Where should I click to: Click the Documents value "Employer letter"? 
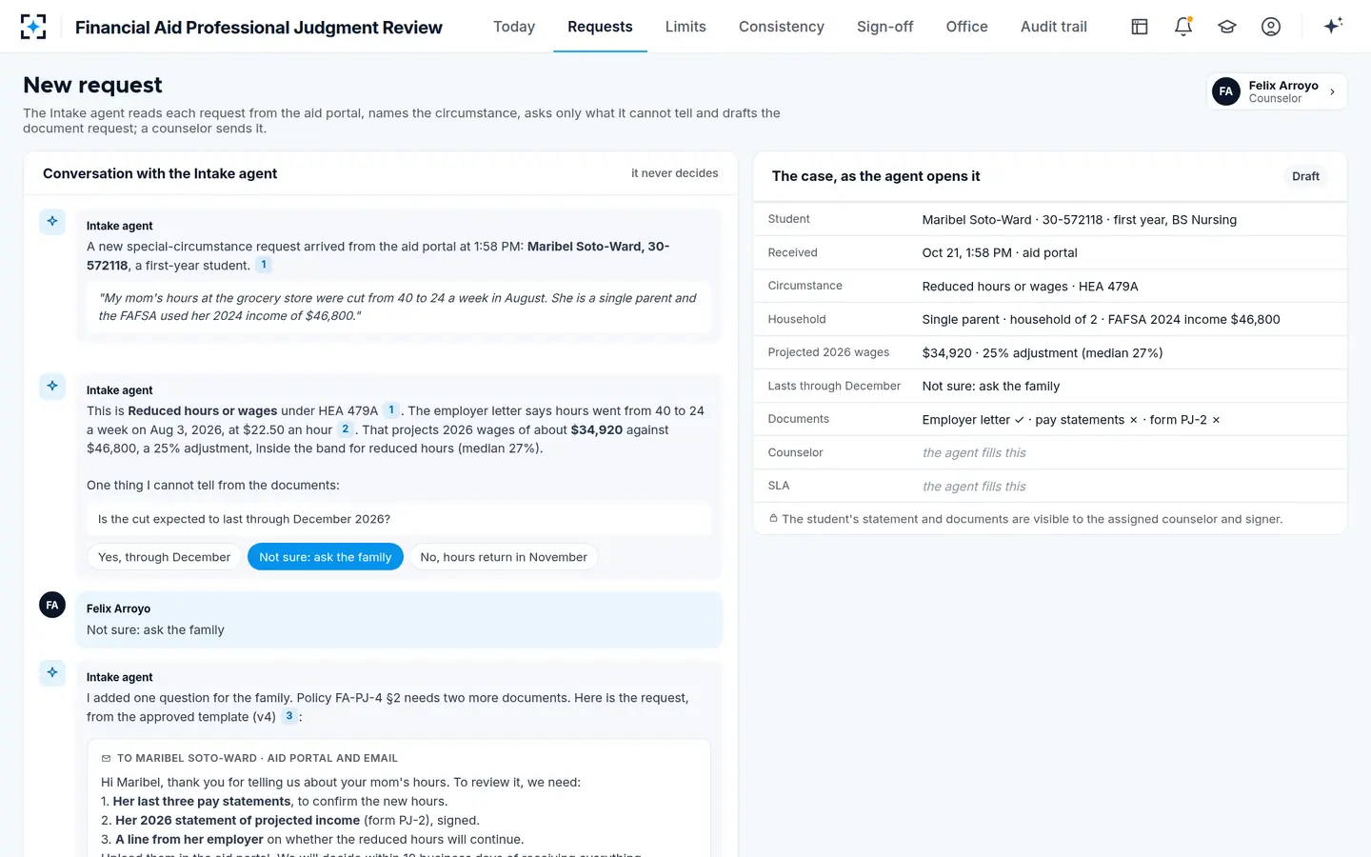966,420
